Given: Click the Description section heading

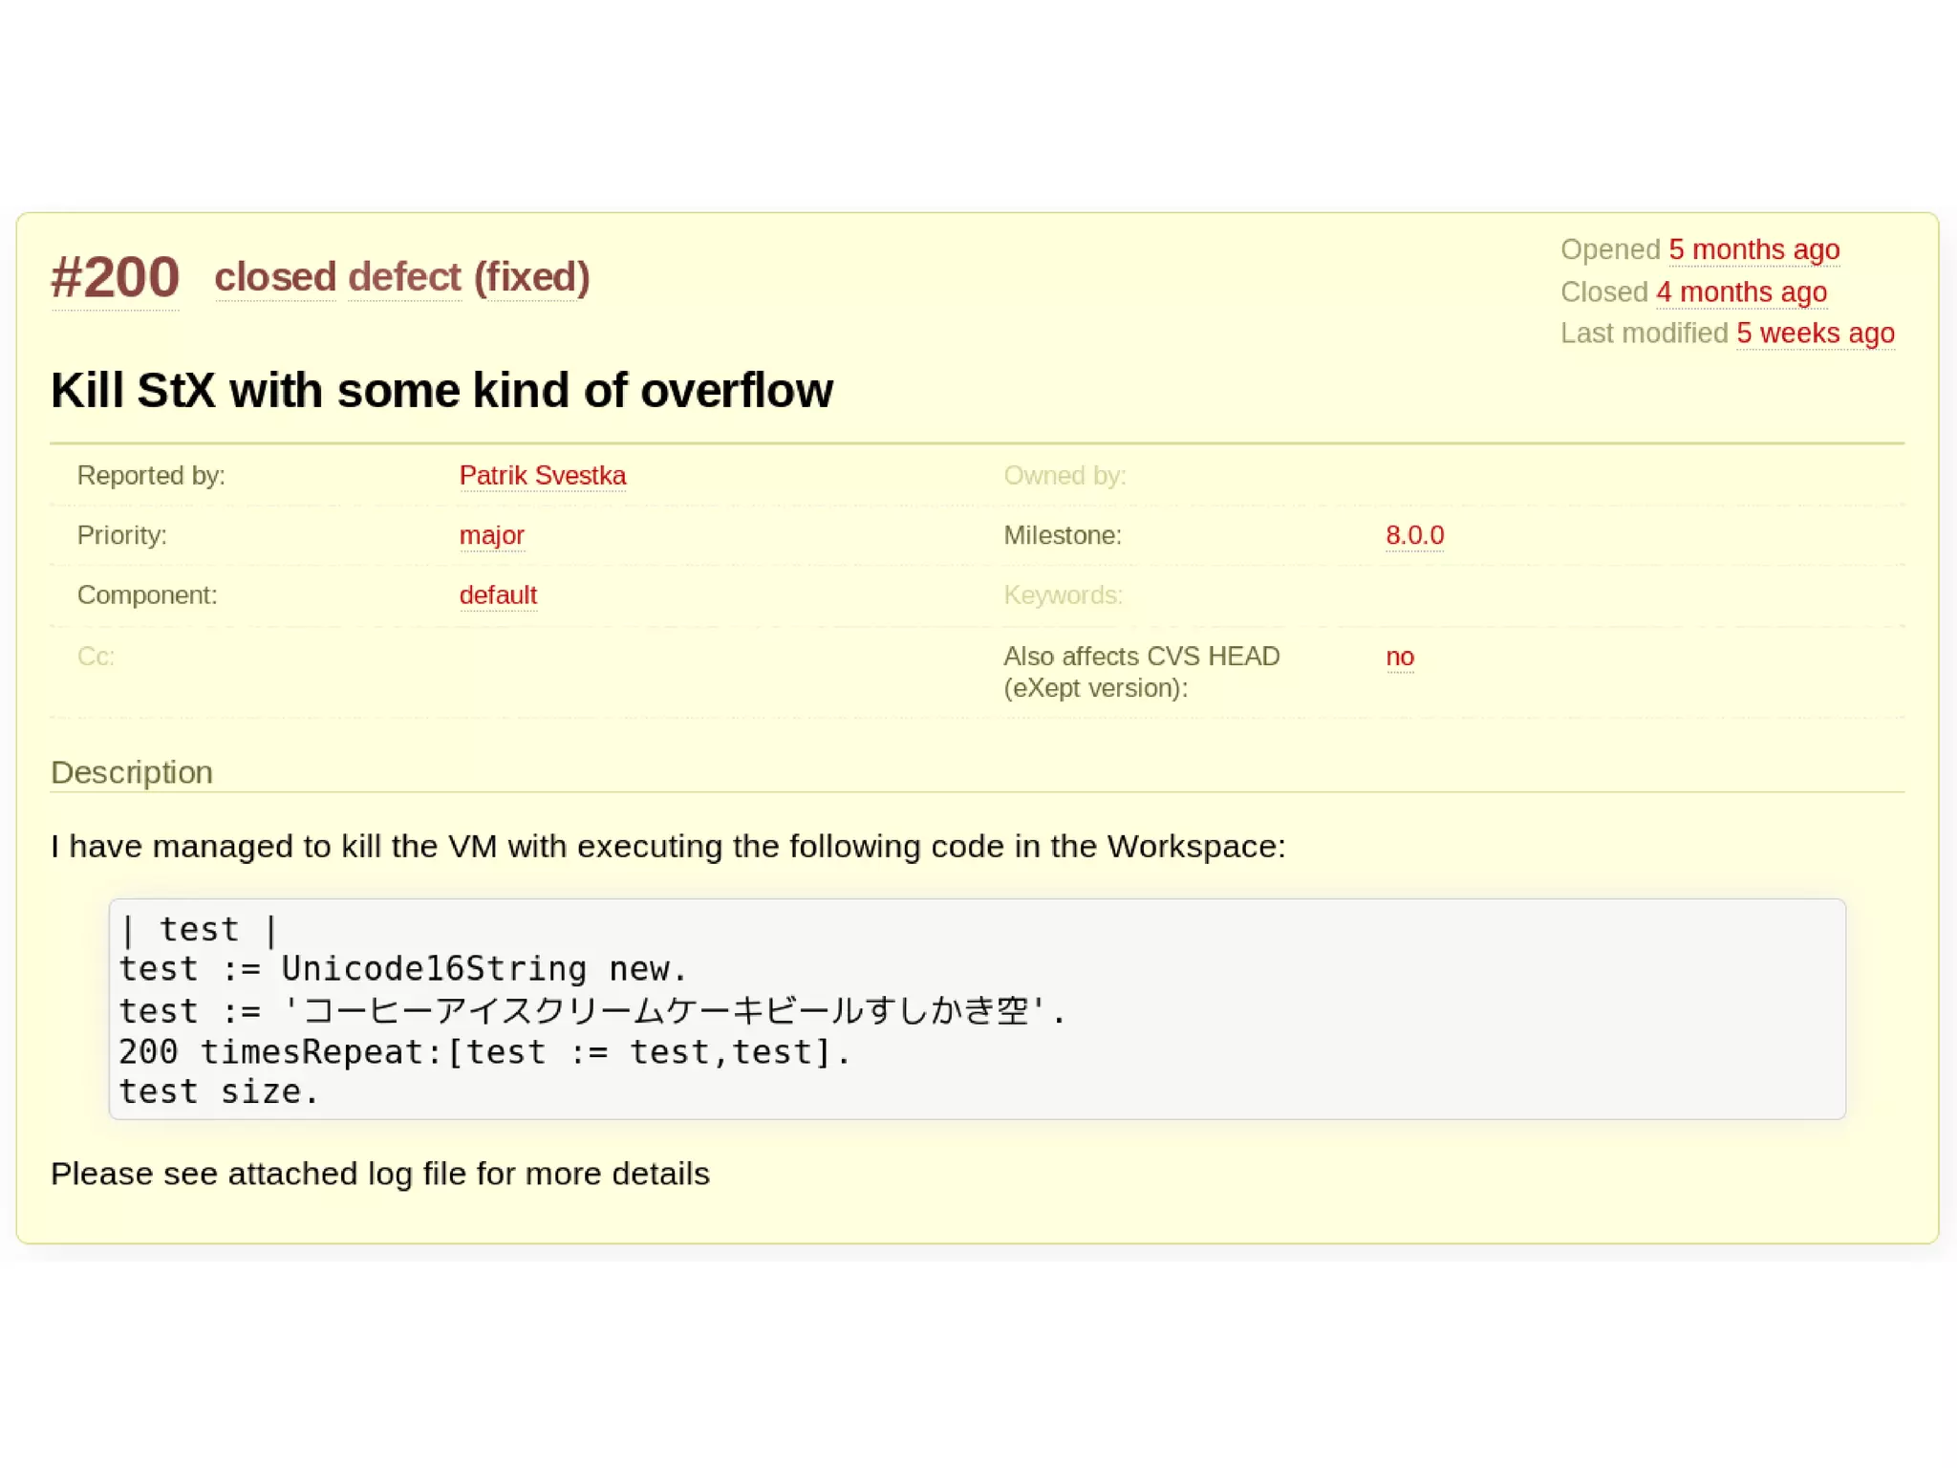Looking at the screenshot, I should coord(132,772).
